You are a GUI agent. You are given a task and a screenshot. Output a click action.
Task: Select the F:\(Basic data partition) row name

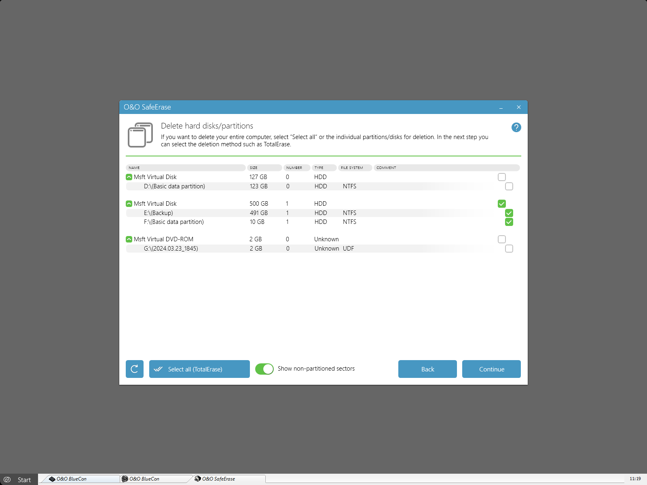(174, 222)
